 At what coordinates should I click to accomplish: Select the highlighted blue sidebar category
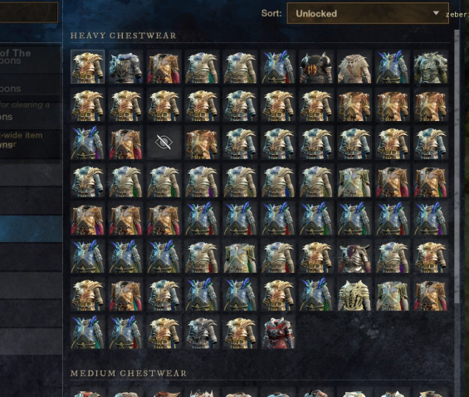31,229
